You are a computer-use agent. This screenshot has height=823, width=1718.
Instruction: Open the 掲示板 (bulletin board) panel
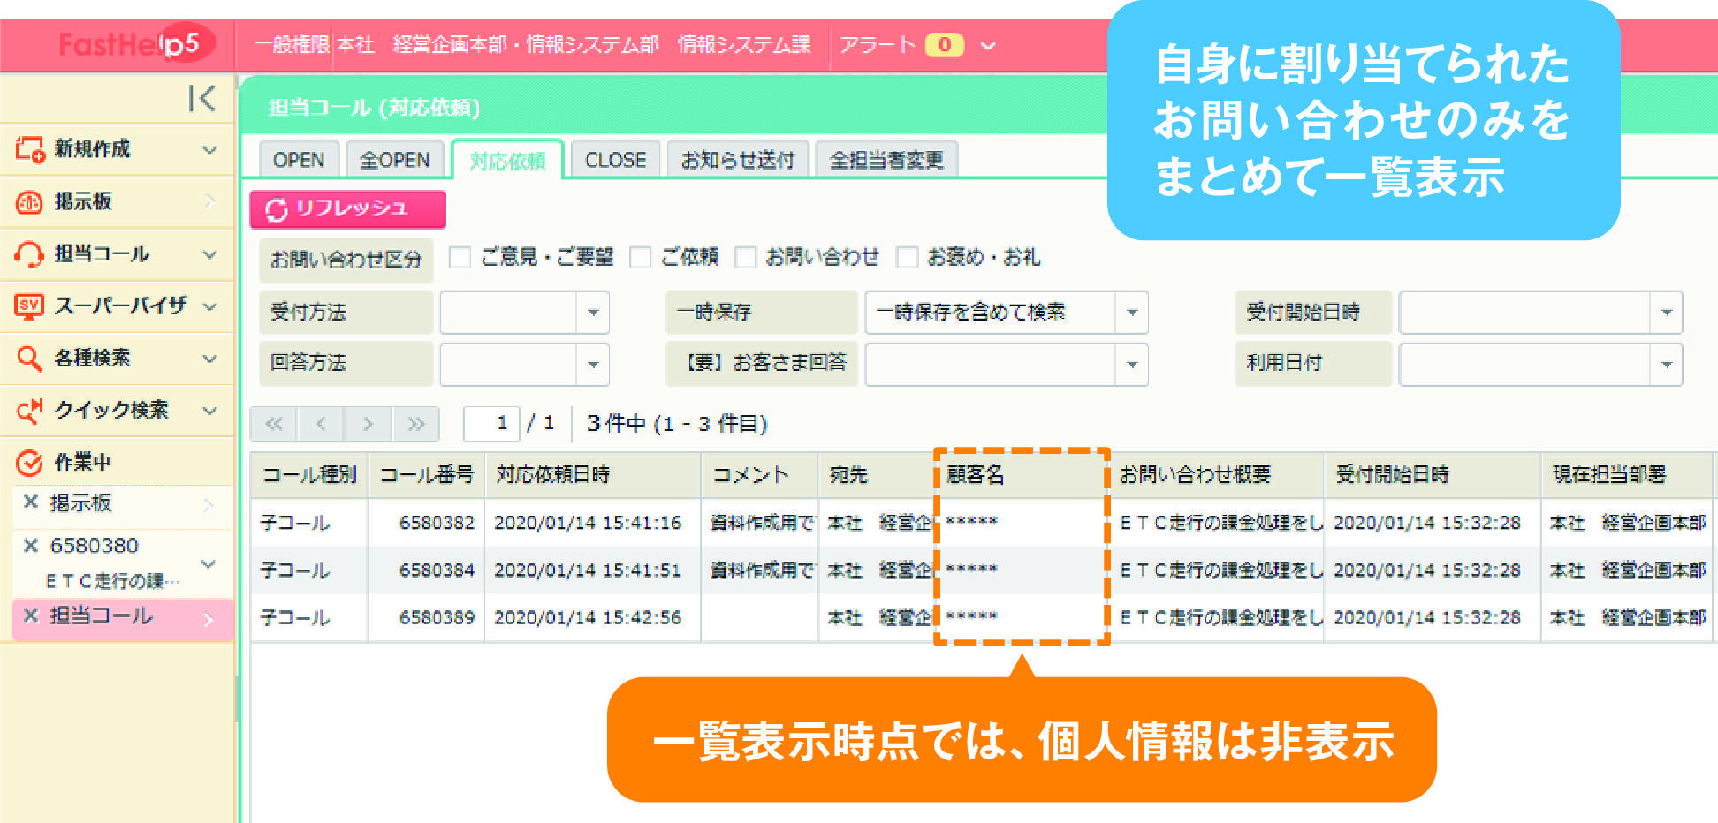point(28,201)
